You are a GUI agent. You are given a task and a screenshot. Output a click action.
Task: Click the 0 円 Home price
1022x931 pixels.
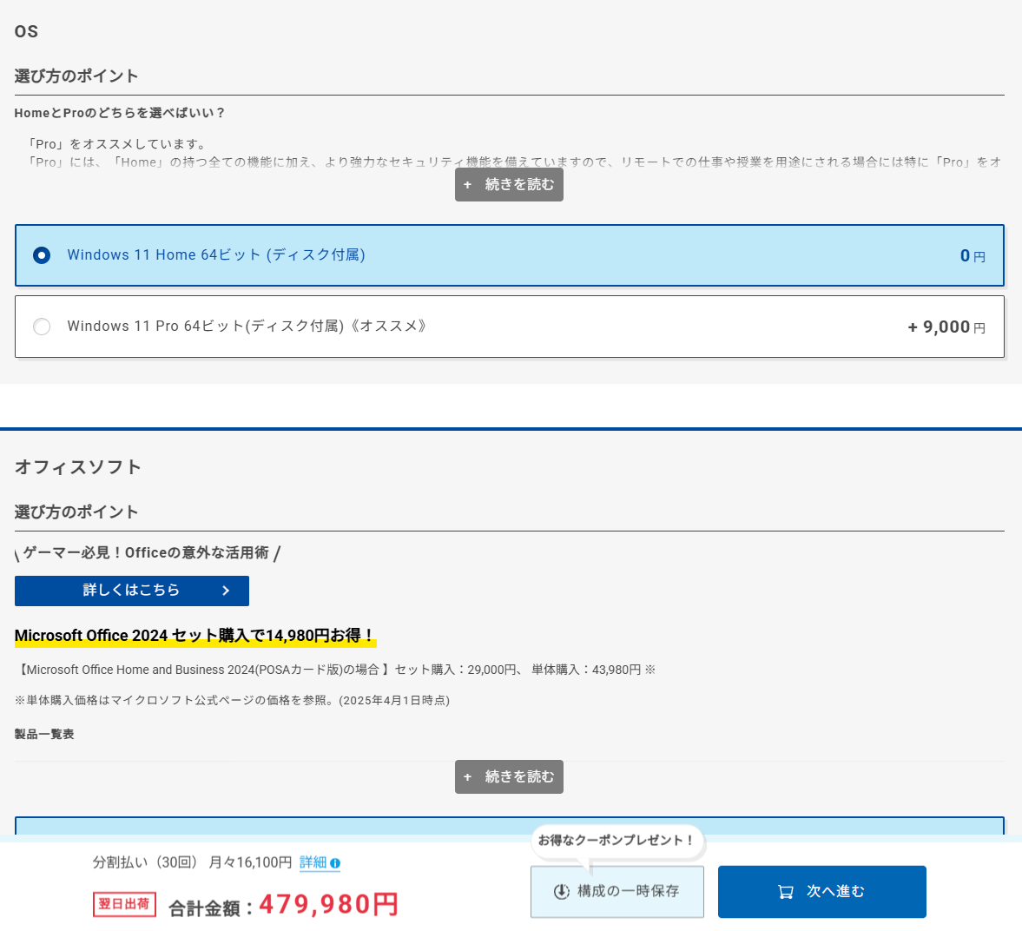pyautogui.click(x=973, y=256)
